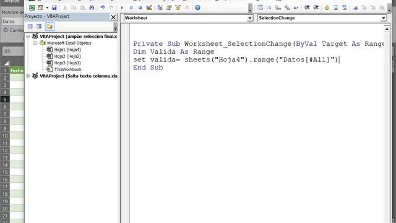The height and width of the screenshot is (223, 396).
Task: Click the 'set valida= sheets("Hoja4")' code line
Action: (x=235, y=59)
